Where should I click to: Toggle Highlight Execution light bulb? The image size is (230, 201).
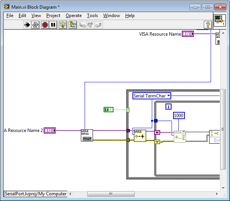pos(63,25)
